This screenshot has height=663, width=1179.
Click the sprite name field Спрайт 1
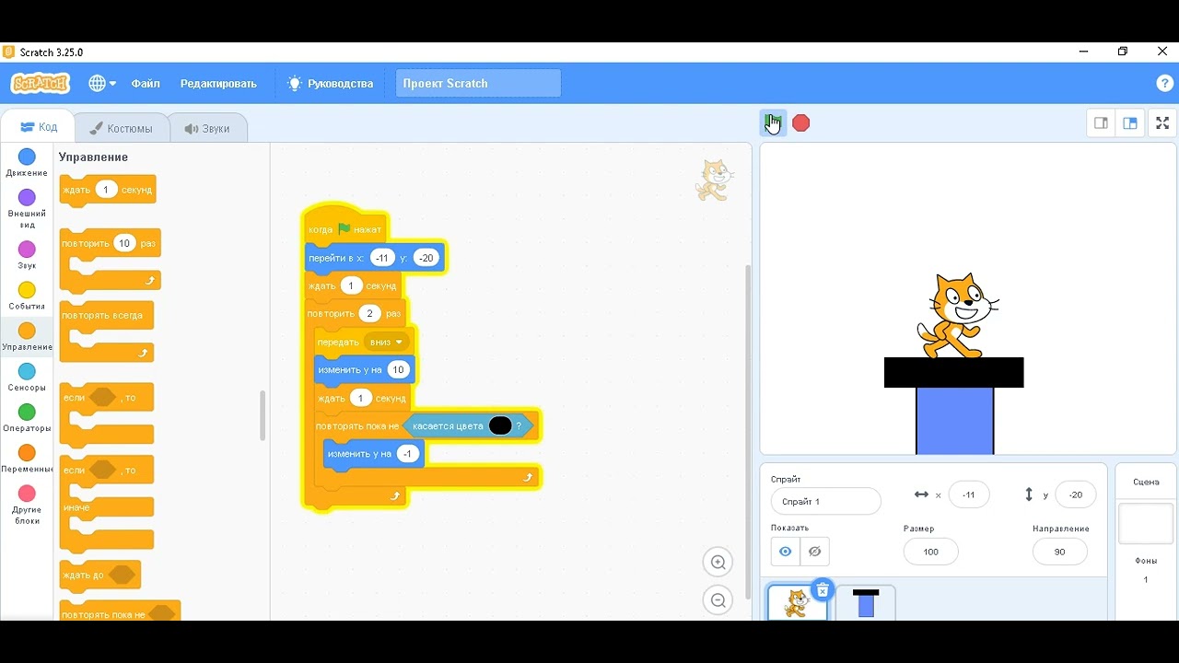(826, 501)
